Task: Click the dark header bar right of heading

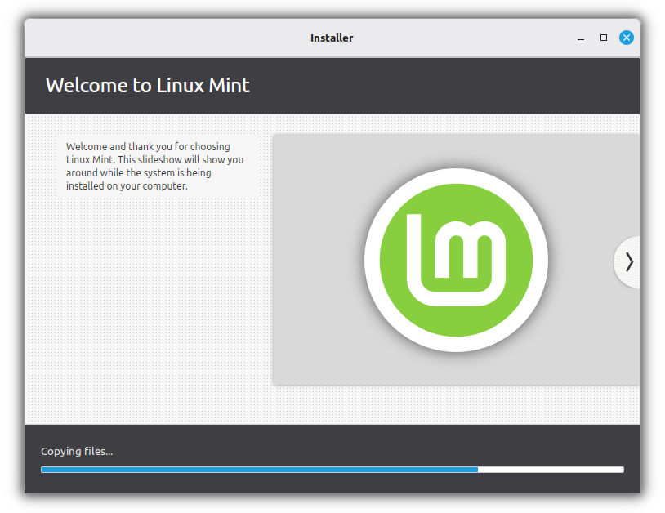Action: coord(449,85)
